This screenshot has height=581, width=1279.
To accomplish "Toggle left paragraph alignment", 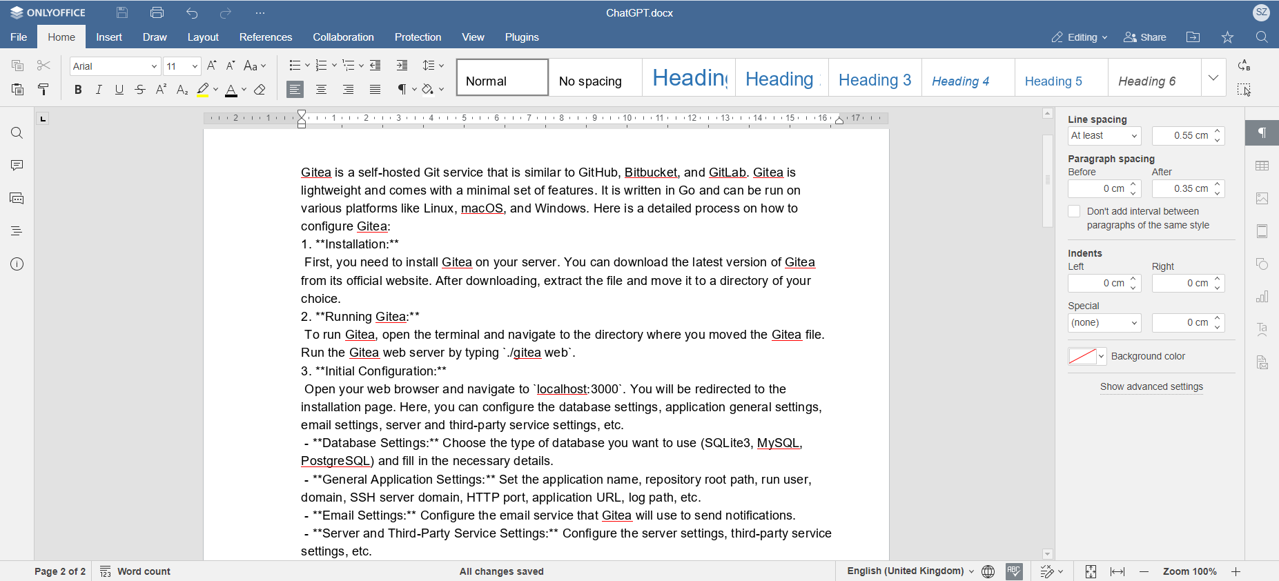I will 295,90.
